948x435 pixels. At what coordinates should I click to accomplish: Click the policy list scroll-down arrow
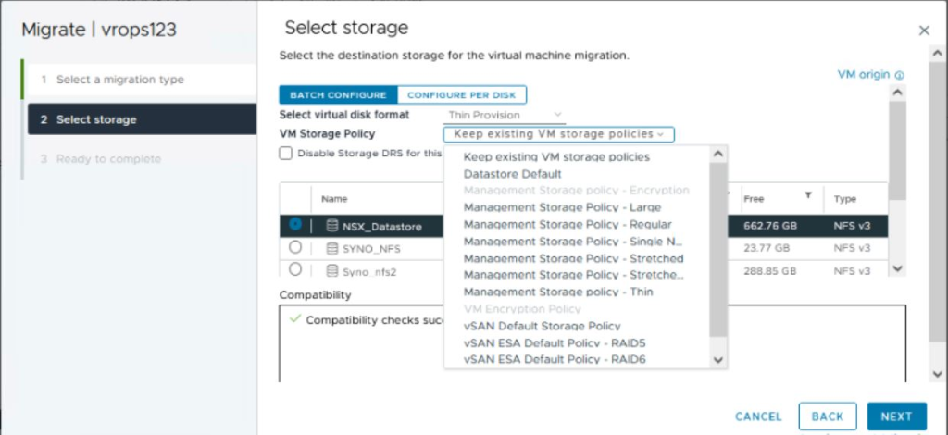(718, 360)
